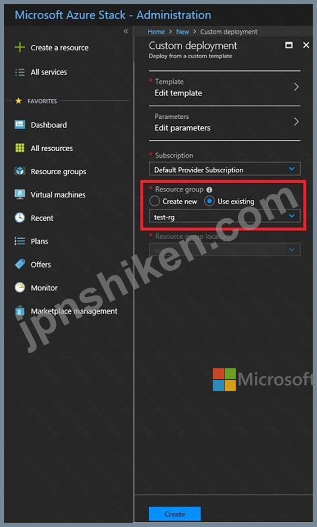Select the Use existing radio button
The width and height of the screenshot is (317, 527).
[x=209, y=201]
